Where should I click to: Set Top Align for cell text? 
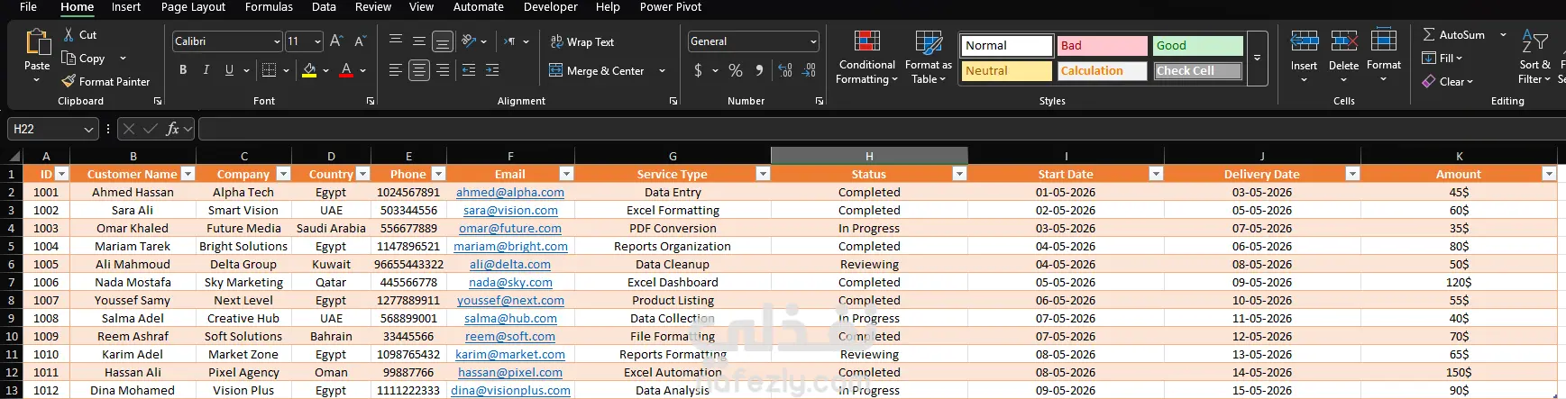click(x=396, y=41)
